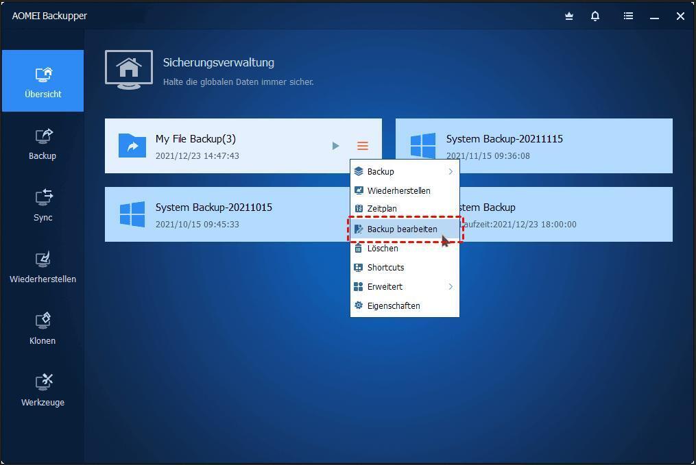The height and width of the screenshot is (465, 696).
Task: Click the layers icon beside Backup menu entry
Action: coord(358,171)
